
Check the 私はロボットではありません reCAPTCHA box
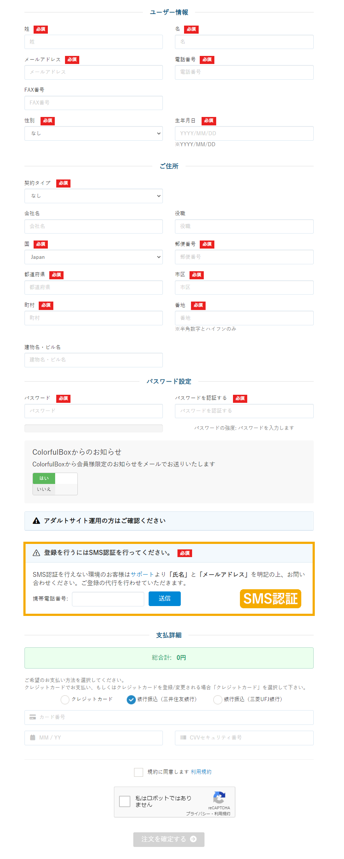click(125, 802)
